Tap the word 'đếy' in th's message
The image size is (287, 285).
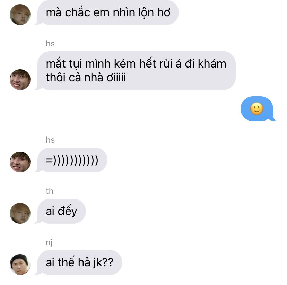click(67, 211)
